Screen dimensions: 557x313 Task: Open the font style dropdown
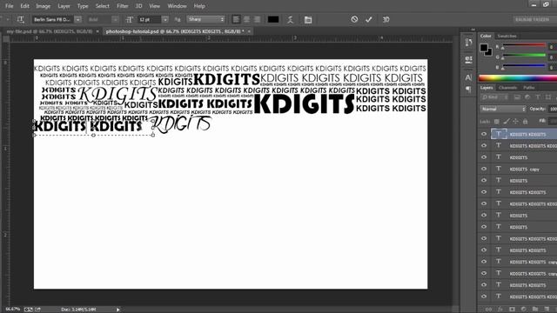[103, 19]
